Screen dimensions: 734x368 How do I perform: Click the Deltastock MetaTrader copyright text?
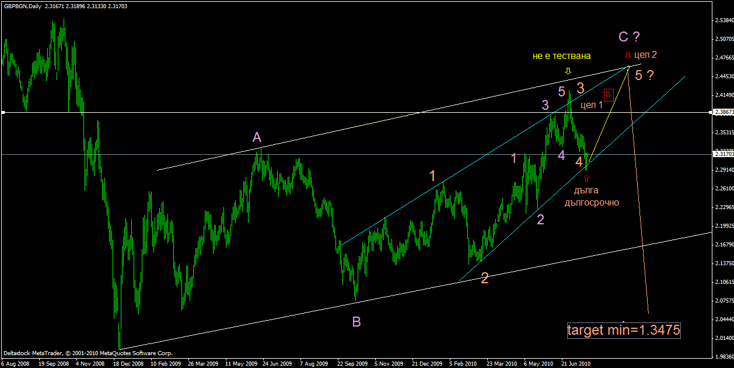click(88, 353)
